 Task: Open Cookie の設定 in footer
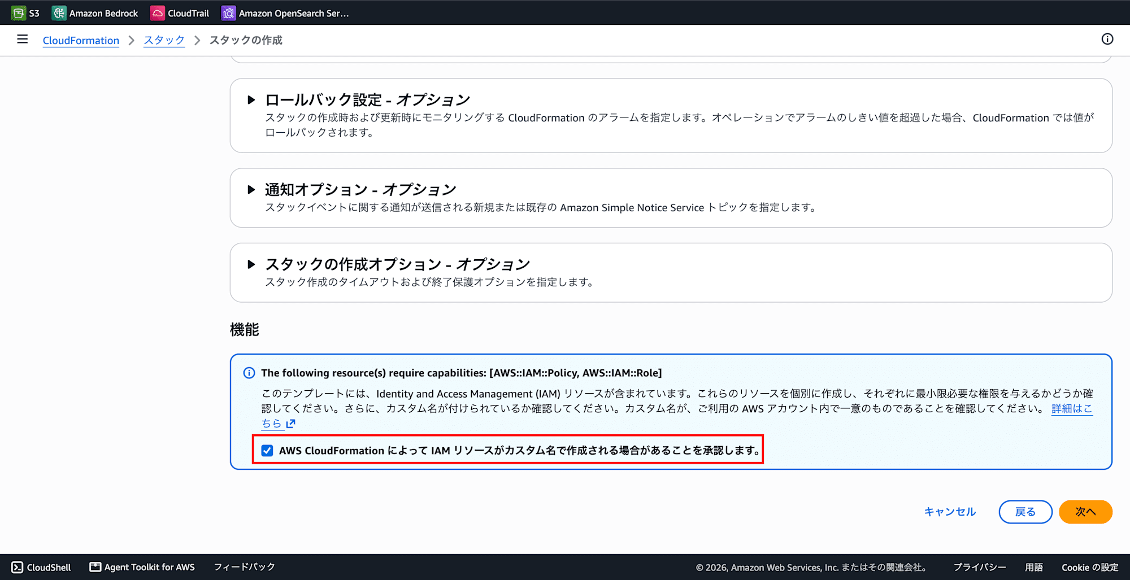point(1090,567)
